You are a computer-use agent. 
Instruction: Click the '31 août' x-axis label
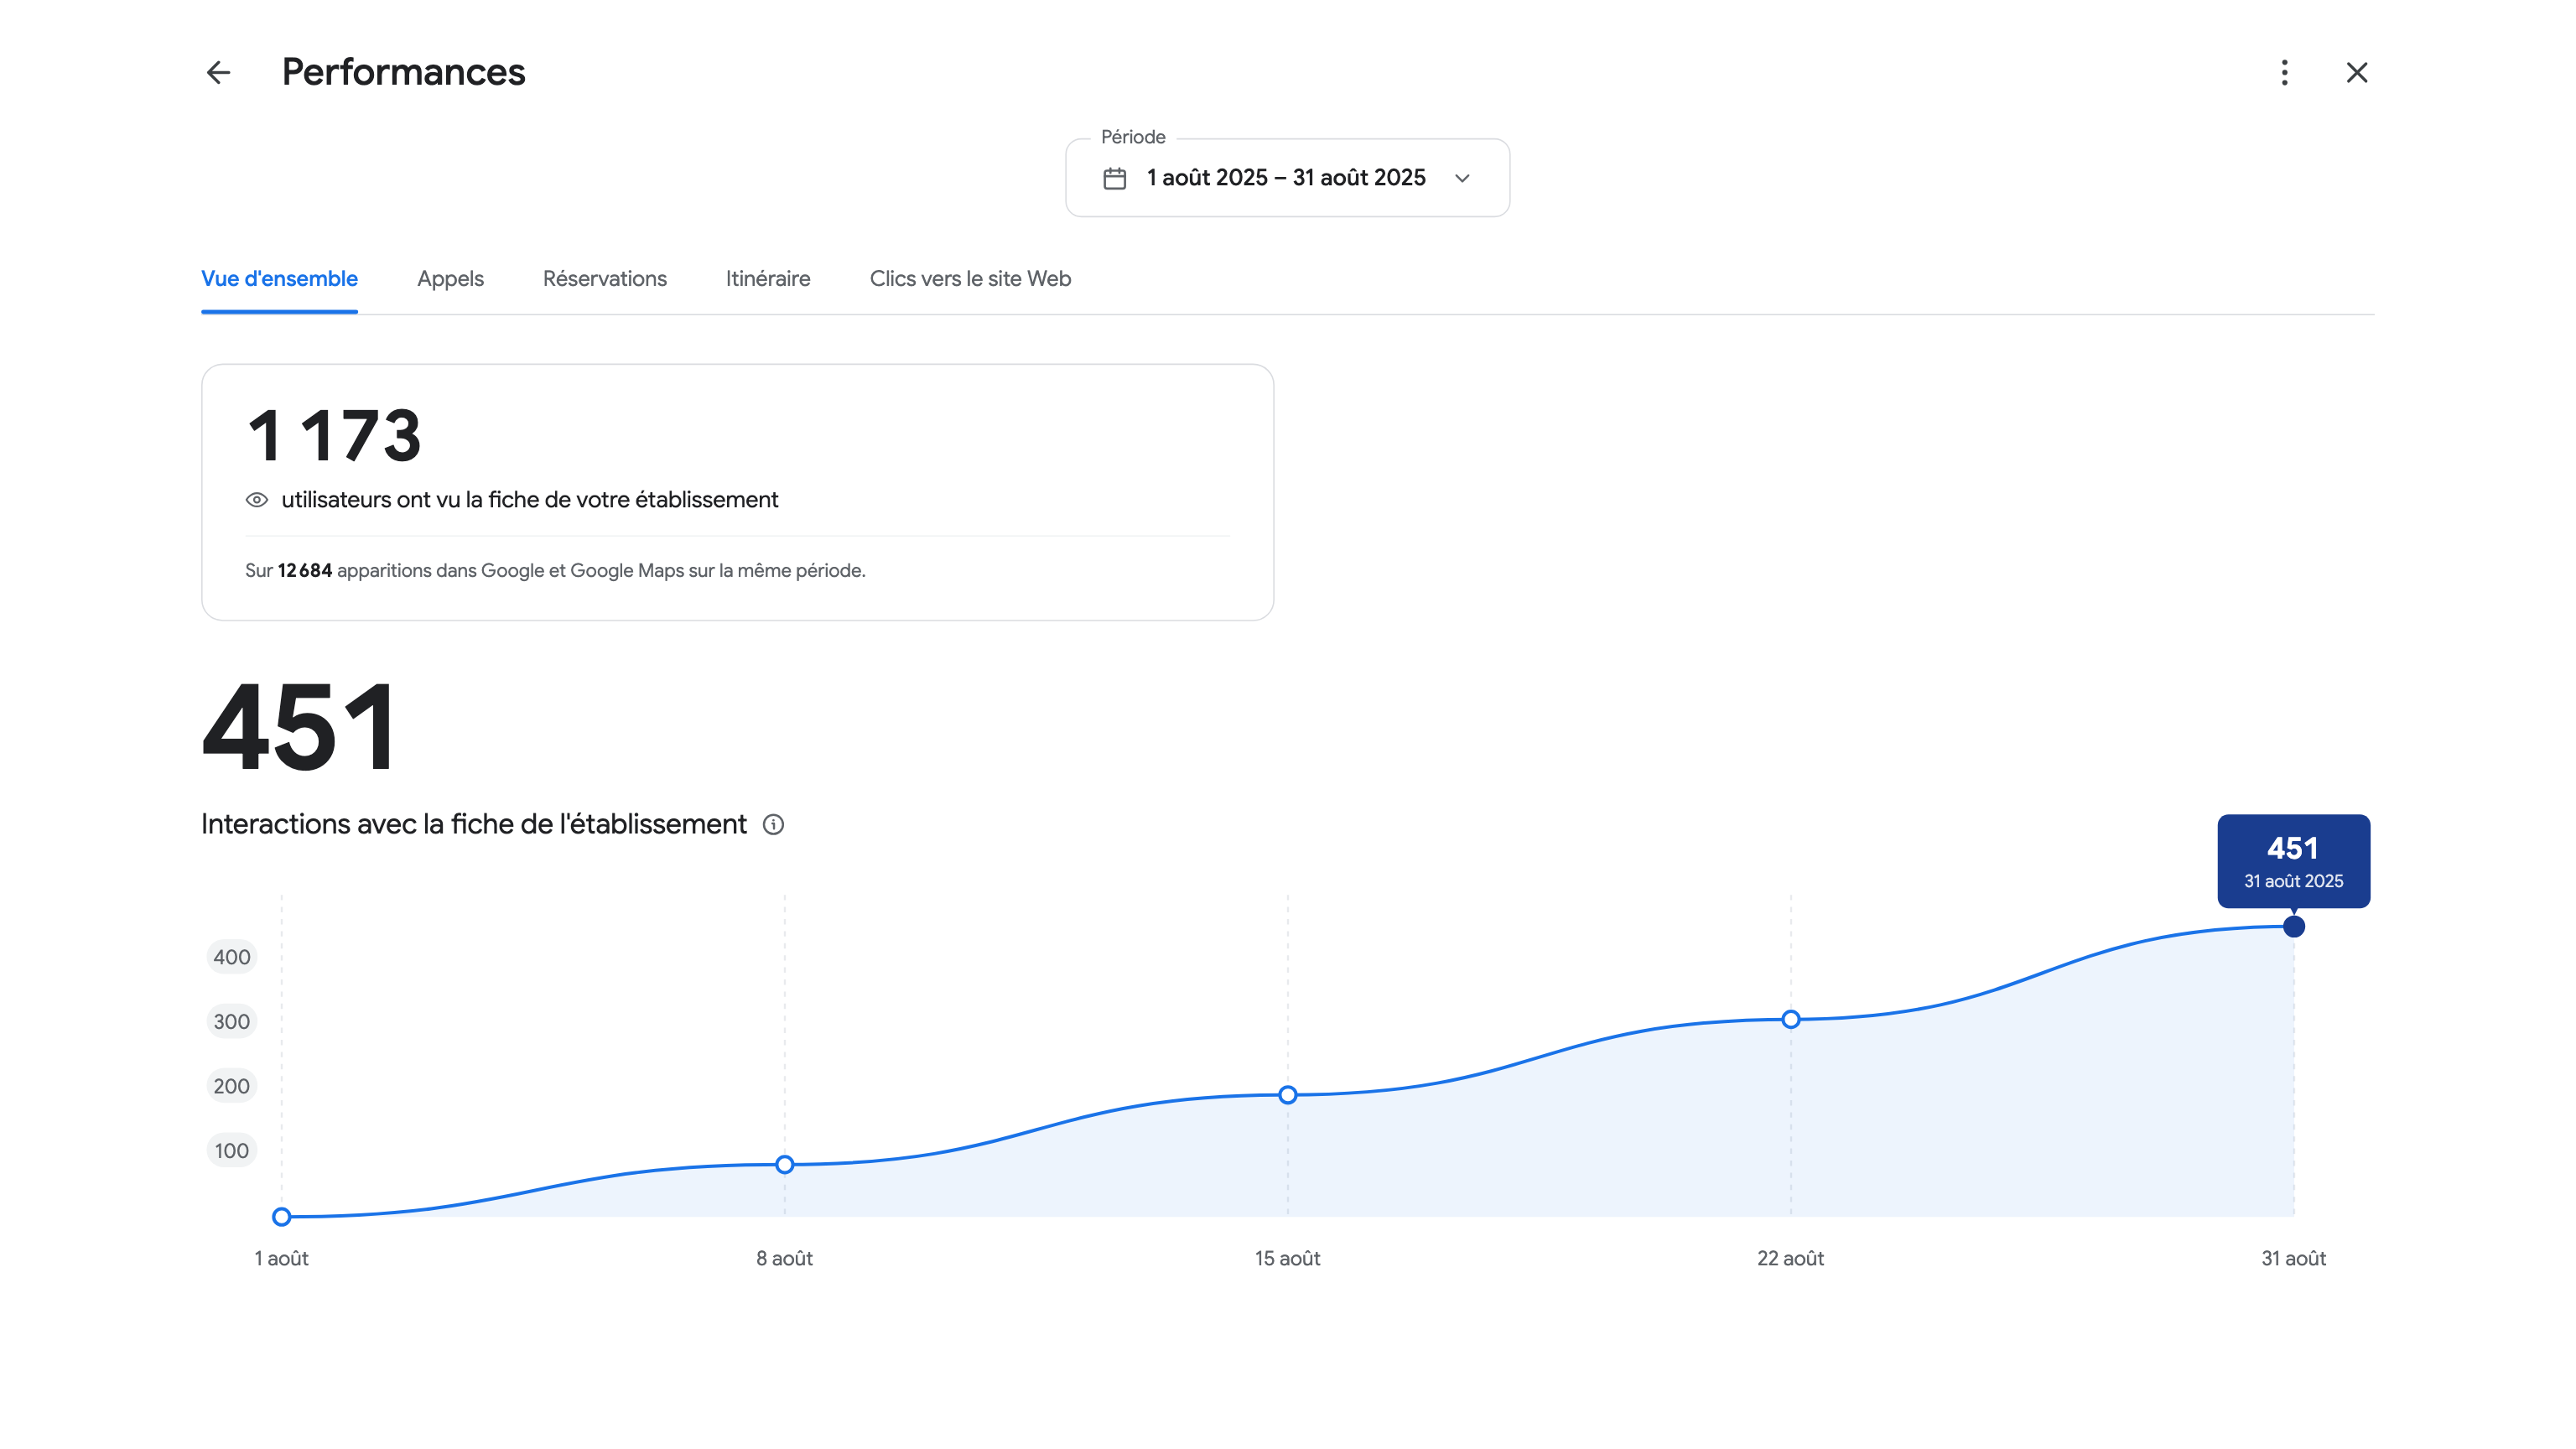(2293, 1258)
